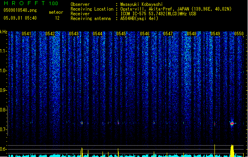Click the 0545 time marker

(121, 34)
